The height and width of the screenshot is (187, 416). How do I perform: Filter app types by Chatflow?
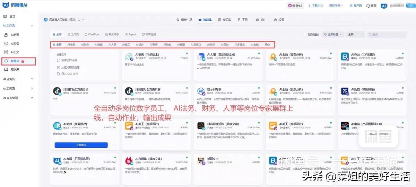[x=92, y=35]
